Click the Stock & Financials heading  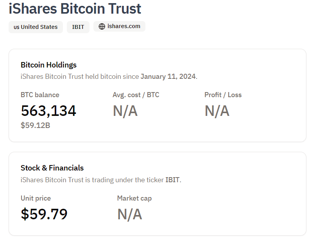(52, 168)
